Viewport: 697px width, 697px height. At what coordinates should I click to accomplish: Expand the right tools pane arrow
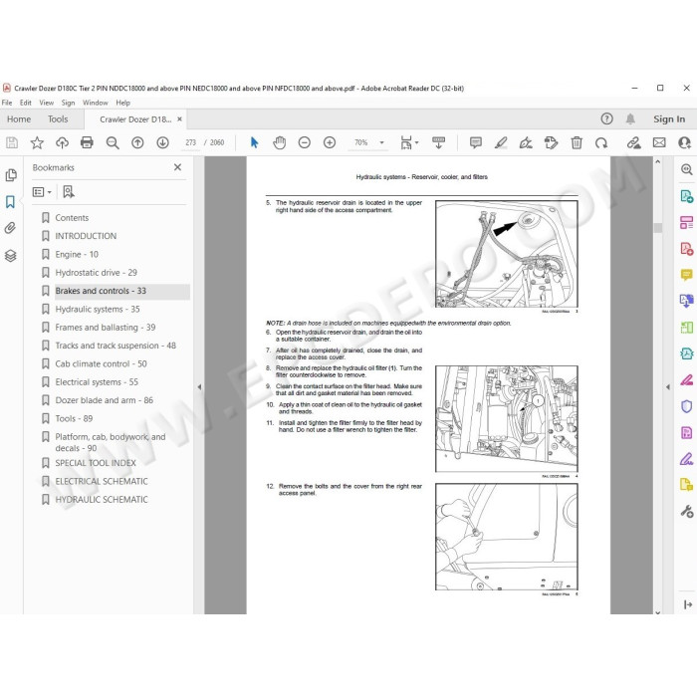pyautogui.click(x=668, y=387)
